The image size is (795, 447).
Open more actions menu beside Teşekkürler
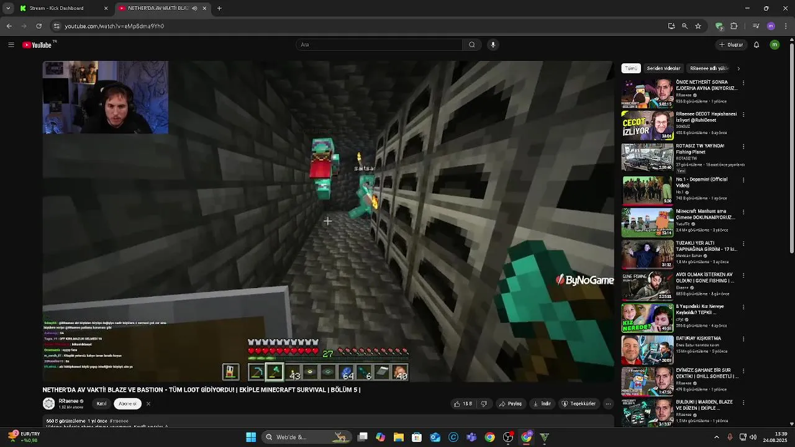[608, 404]
